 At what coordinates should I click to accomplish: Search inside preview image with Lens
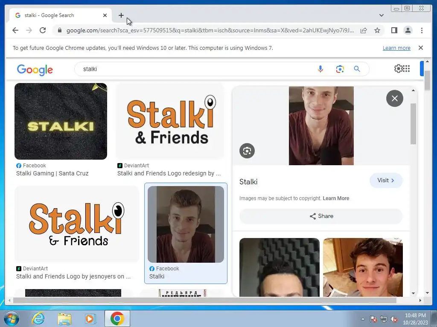[x=247, y=151]
